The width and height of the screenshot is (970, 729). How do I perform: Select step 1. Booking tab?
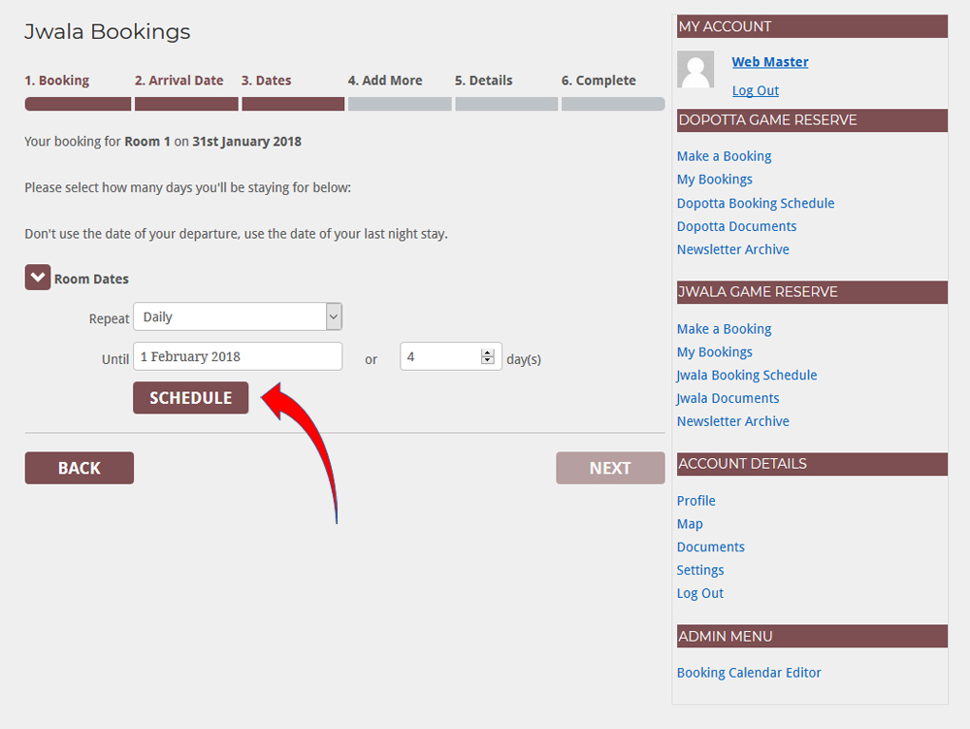(56, 81)
